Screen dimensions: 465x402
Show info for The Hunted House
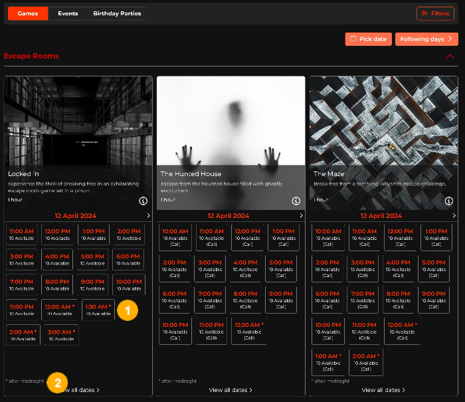click(296, 201)
